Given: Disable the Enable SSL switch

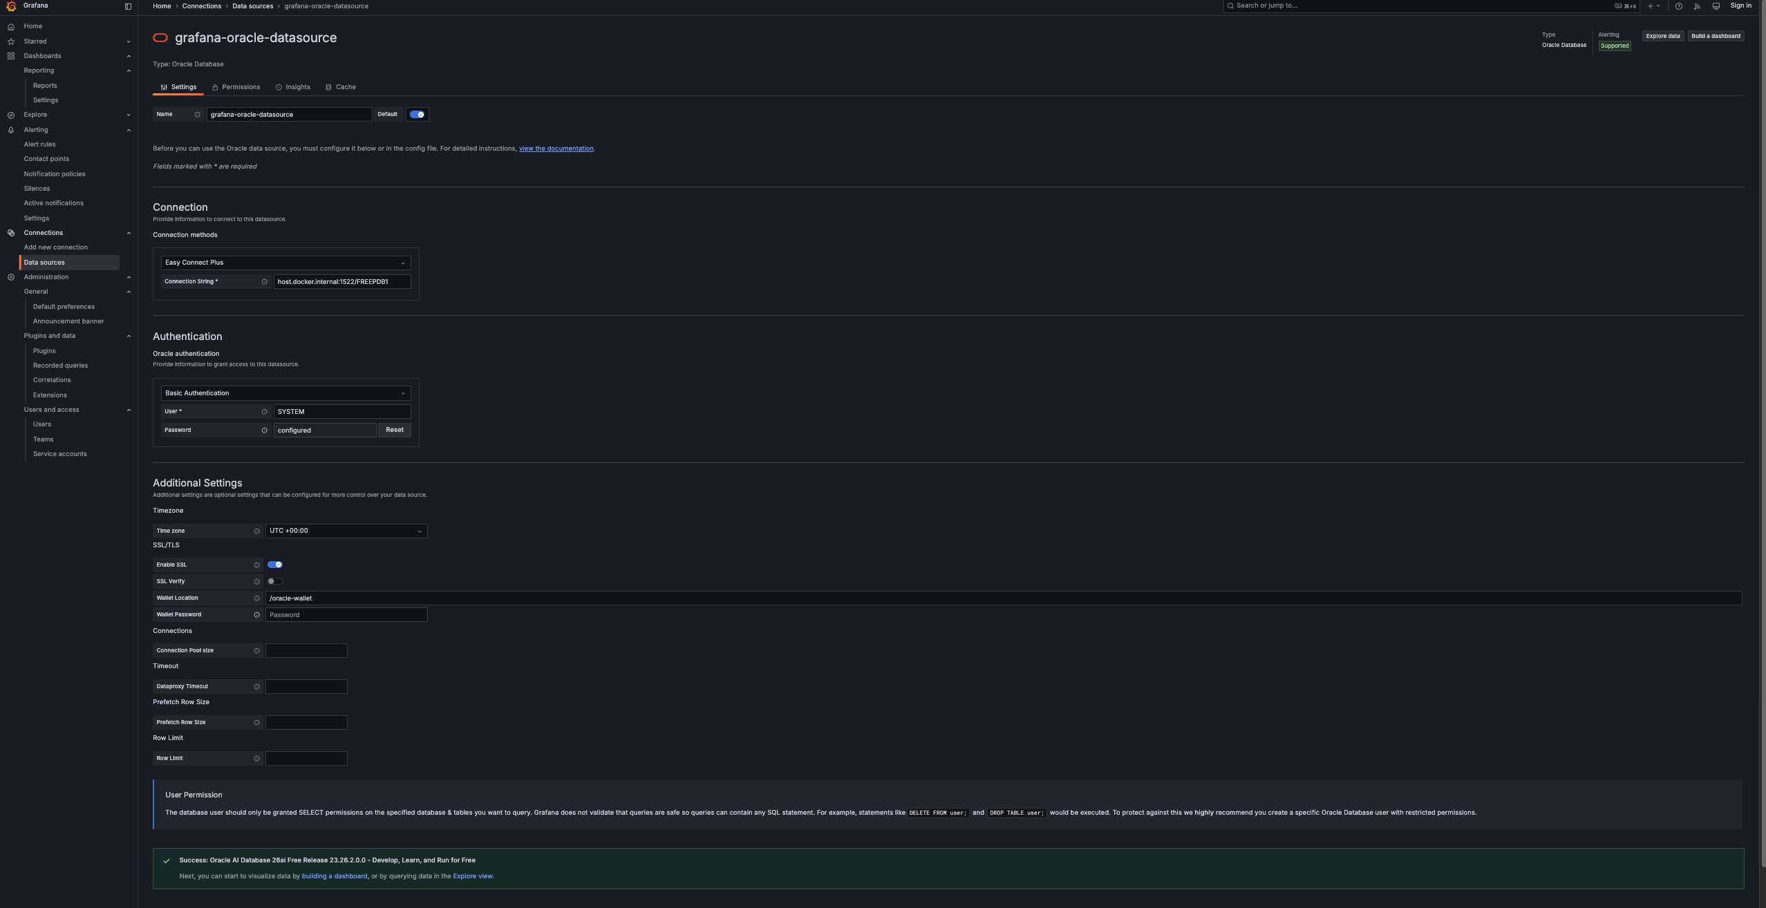Looking at the screenshot, I should click(x=275, y=565).
